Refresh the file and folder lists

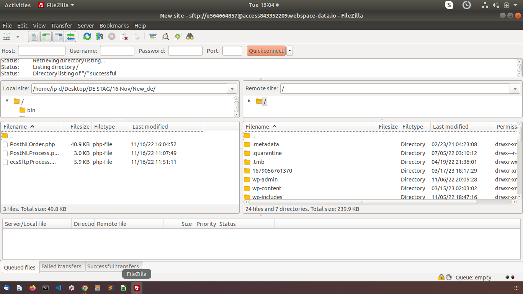tap(87, 37)
